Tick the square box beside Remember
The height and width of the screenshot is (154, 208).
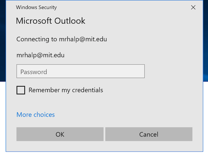[21, 90]
